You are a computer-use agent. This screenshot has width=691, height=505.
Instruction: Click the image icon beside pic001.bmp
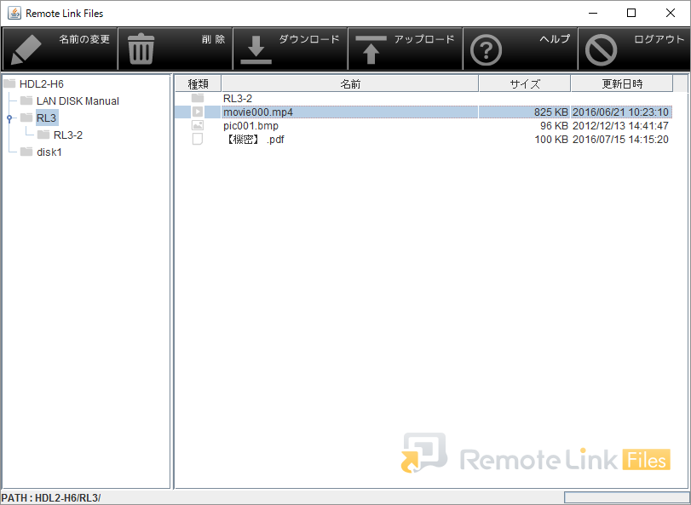click(x=198, y=126)
